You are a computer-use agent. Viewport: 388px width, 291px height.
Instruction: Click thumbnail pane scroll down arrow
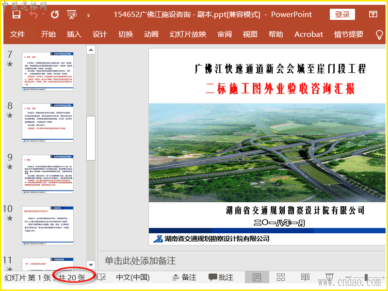click(91, 265)
